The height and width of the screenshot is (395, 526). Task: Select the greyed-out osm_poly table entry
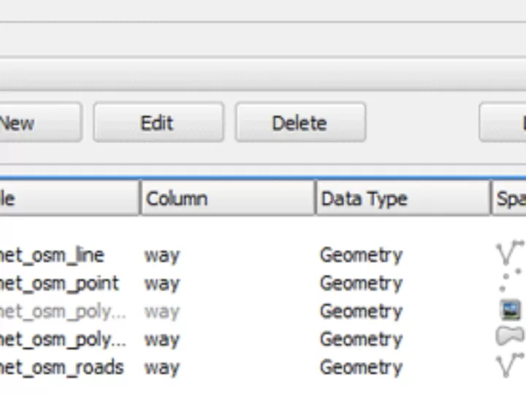click(62, 311)
